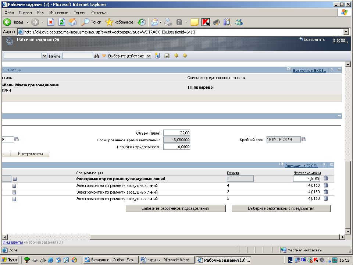This screenshot has height=265, width=353.
Task: Click the Объем (план) field 22,00
Action: point(177,133)
